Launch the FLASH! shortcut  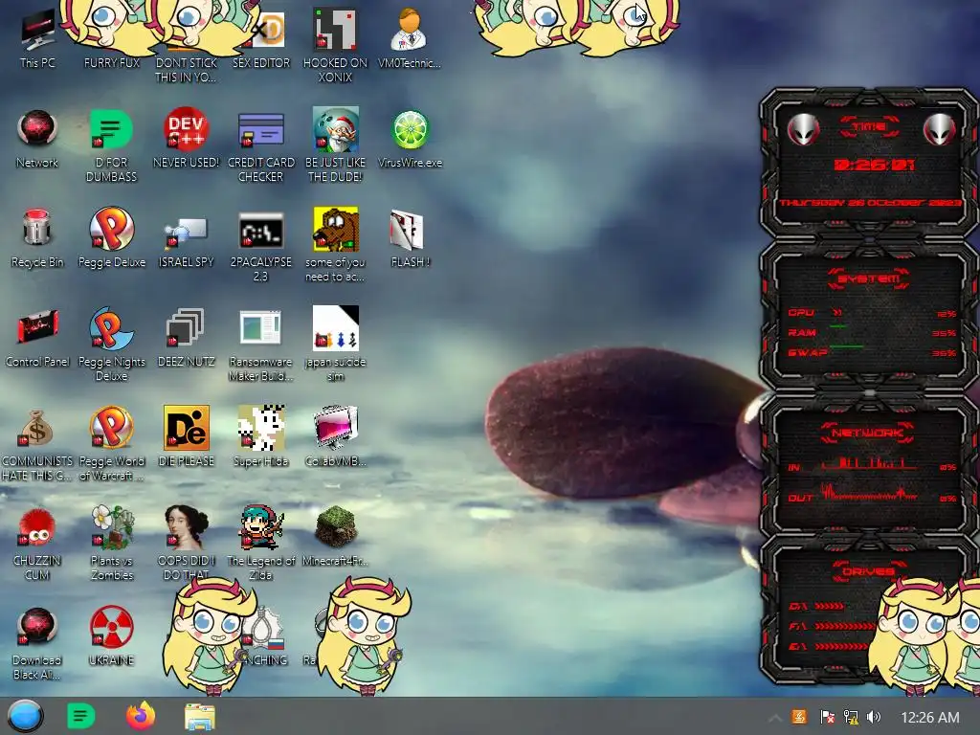(x=410, y=238)
